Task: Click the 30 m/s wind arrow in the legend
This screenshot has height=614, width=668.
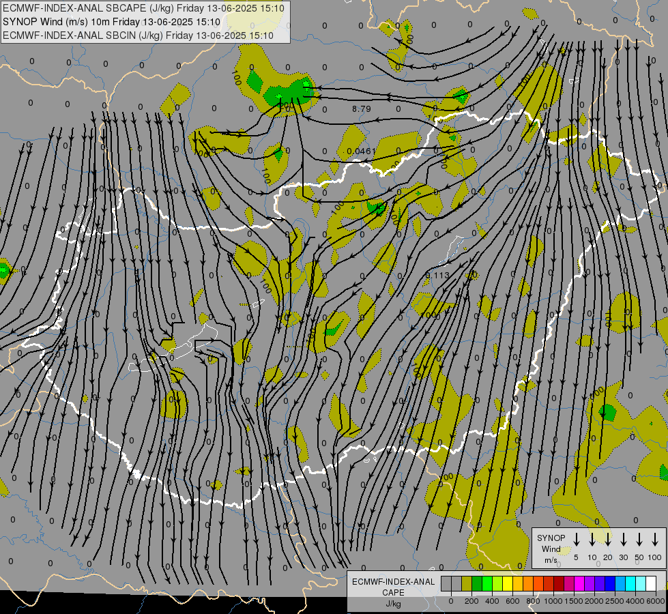Action: click(x=623, y=540)
